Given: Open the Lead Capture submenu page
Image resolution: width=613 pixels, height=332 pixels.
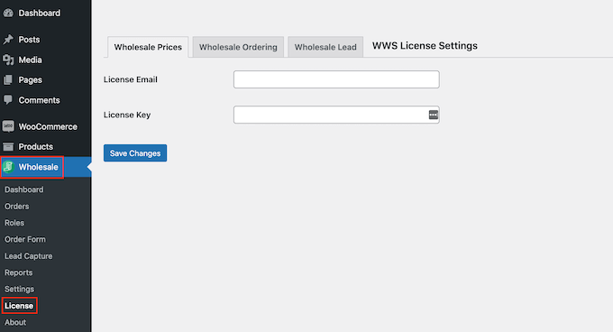Looking at the screenshot, I should point(29,256).
